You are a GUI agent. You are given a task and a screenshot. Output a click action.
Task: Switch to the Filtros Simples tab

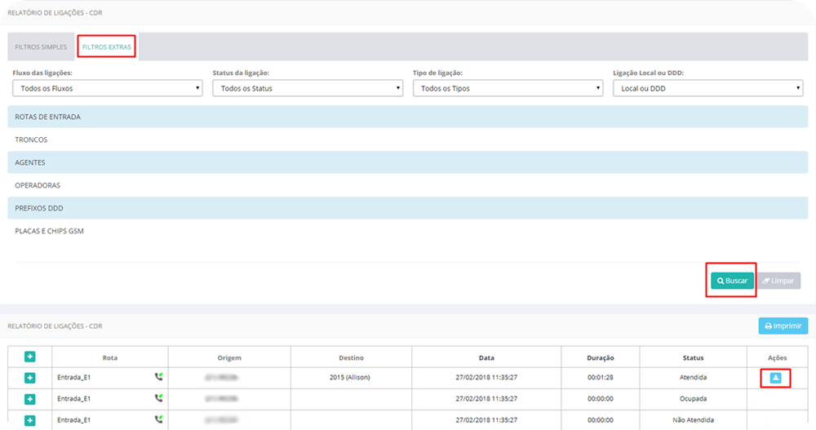tap(42, 47)
